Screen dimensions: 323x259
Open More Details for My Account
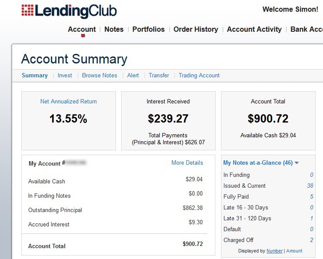click(187, 163)
